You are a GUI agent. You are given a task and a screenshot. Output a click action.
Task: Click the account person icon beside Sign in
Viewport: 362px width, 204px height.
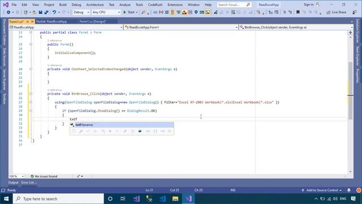coord(318,5)
